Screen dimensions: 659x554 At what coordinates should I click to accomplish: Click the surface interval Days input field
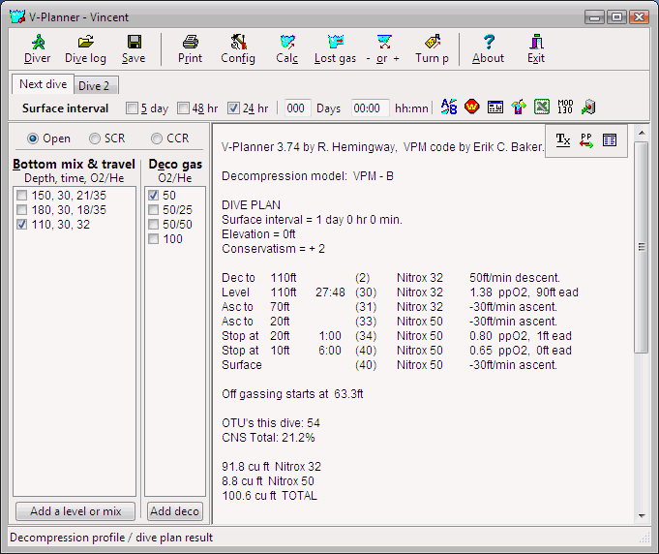(x=297, y=108)
